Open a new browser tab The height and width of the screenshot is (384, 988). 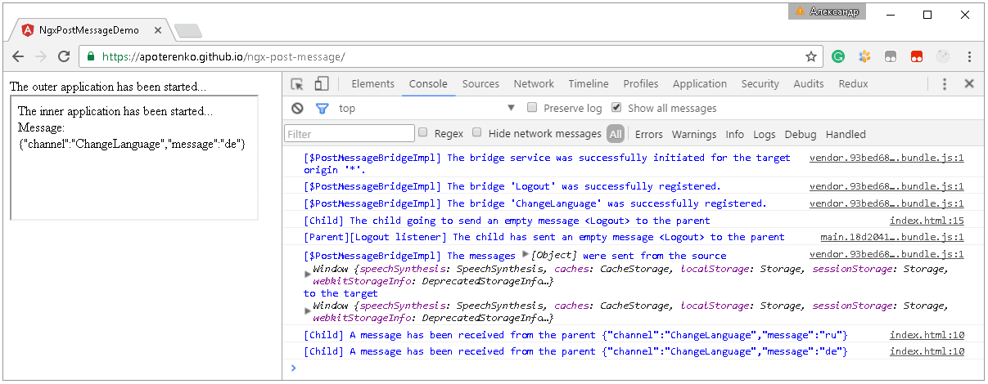(x=188, y=31)
